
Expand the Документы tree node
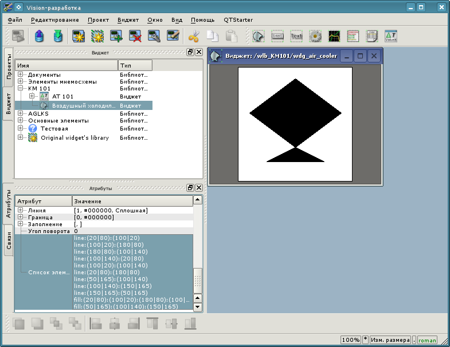[21, 74]
